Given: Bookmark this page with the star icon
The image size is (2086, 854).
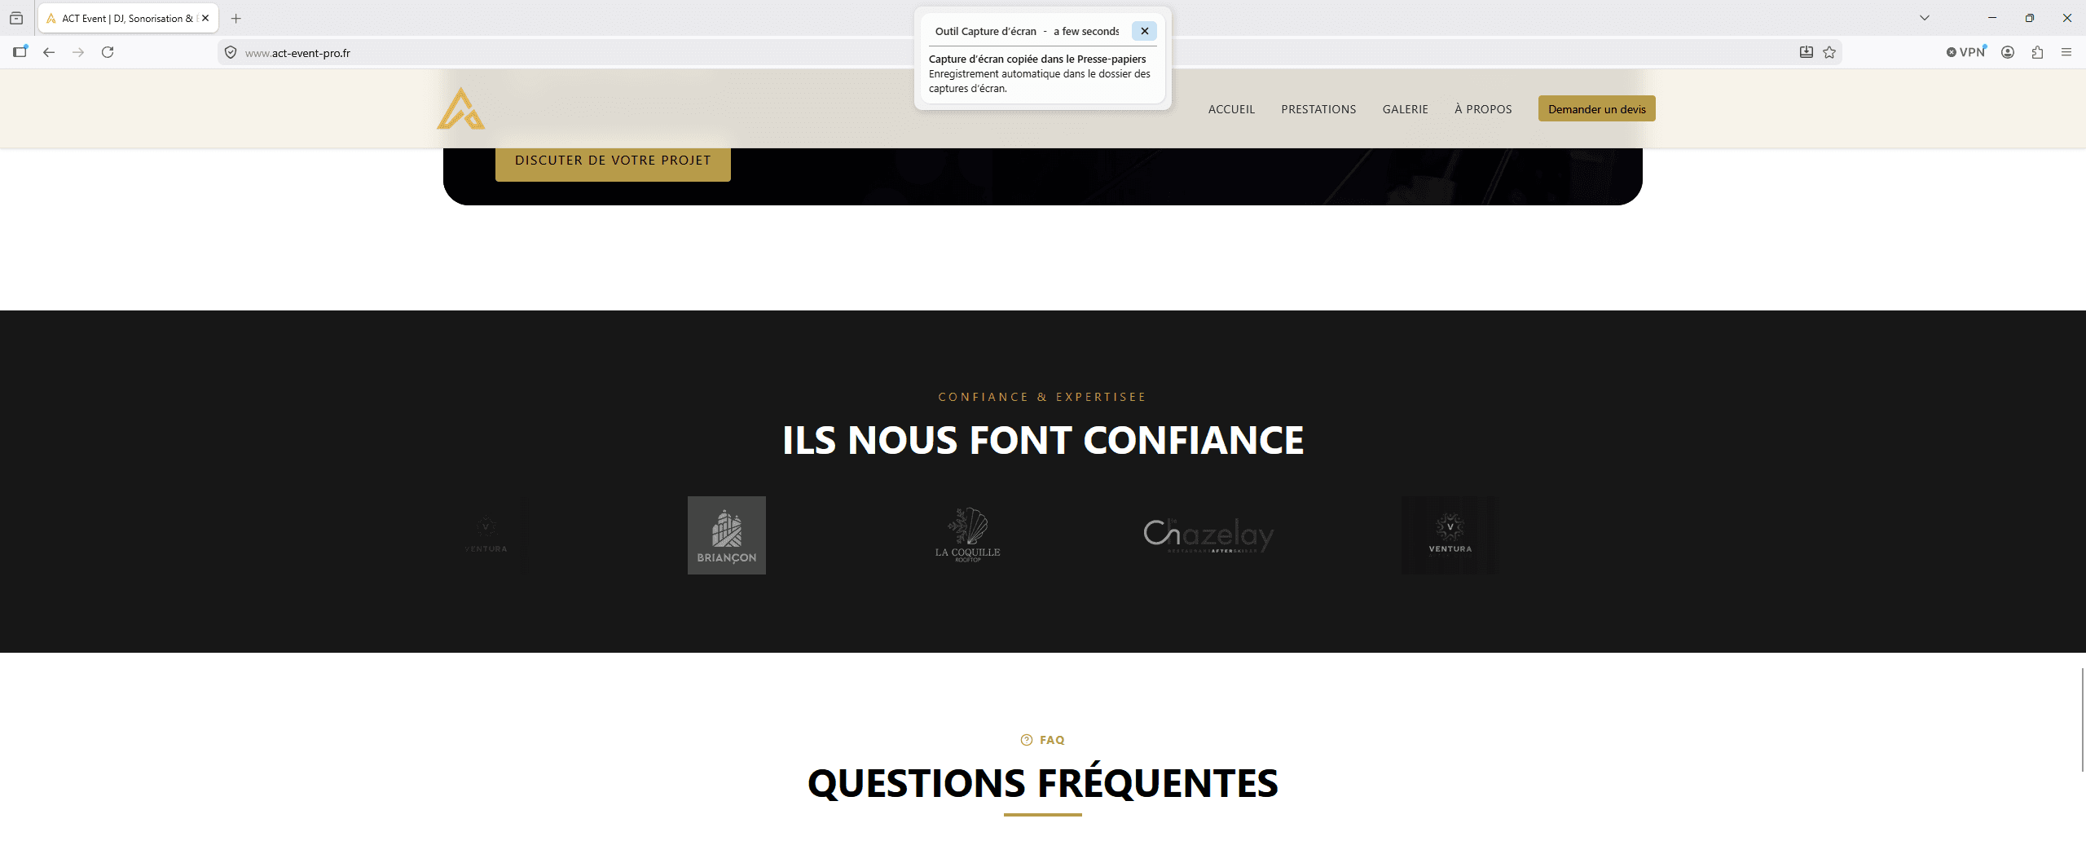Looking at the screenshot, I should click(1829, 52).
